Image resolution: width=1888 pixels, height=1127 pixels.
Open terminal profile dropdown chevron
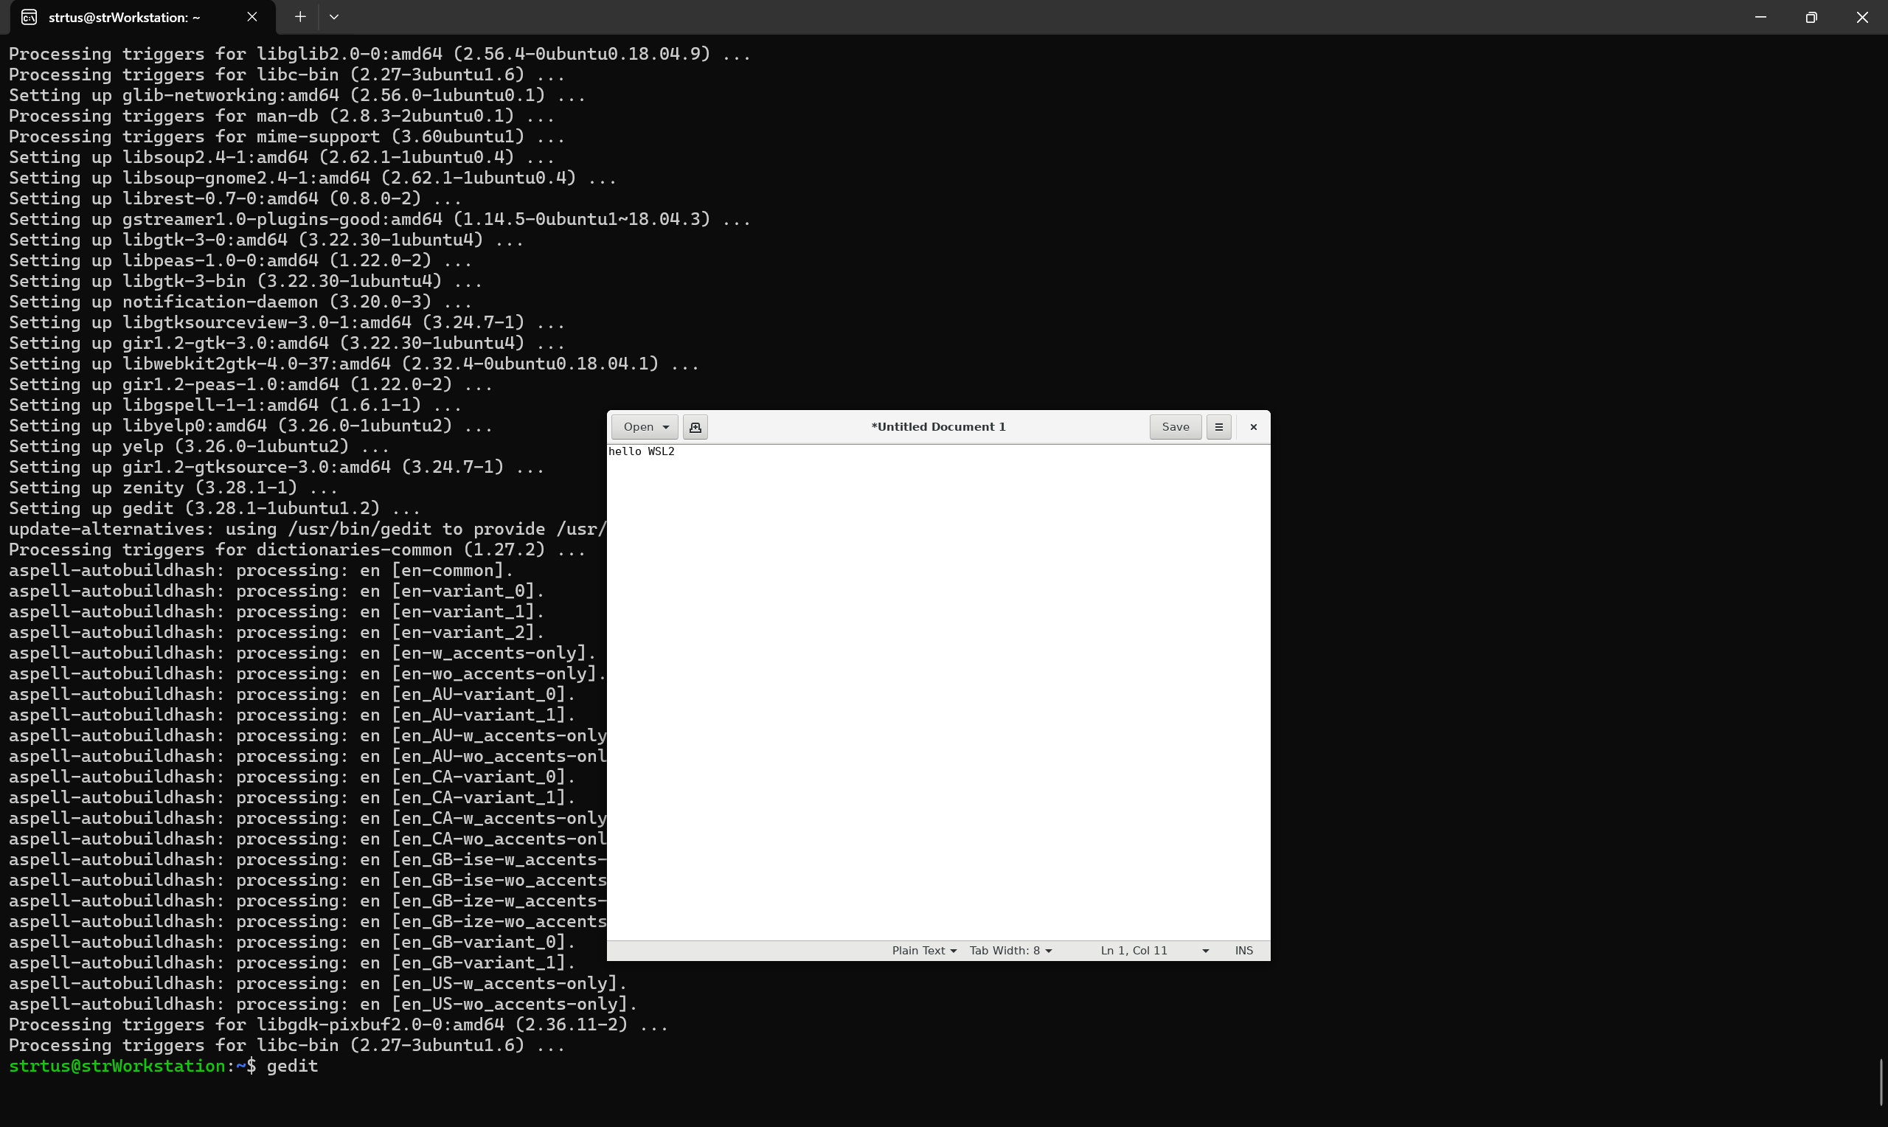click(334, 17)
